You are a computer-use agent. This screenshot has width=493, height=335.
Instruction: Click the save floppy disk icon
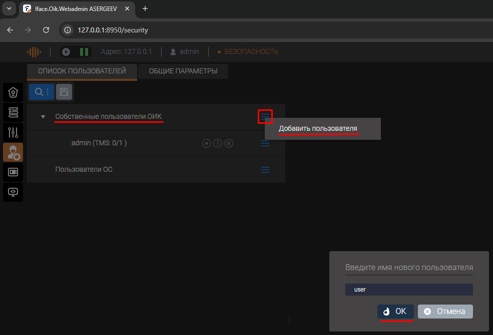64,92
